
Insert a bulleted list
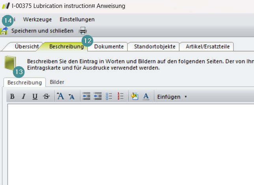coord(109,96)
